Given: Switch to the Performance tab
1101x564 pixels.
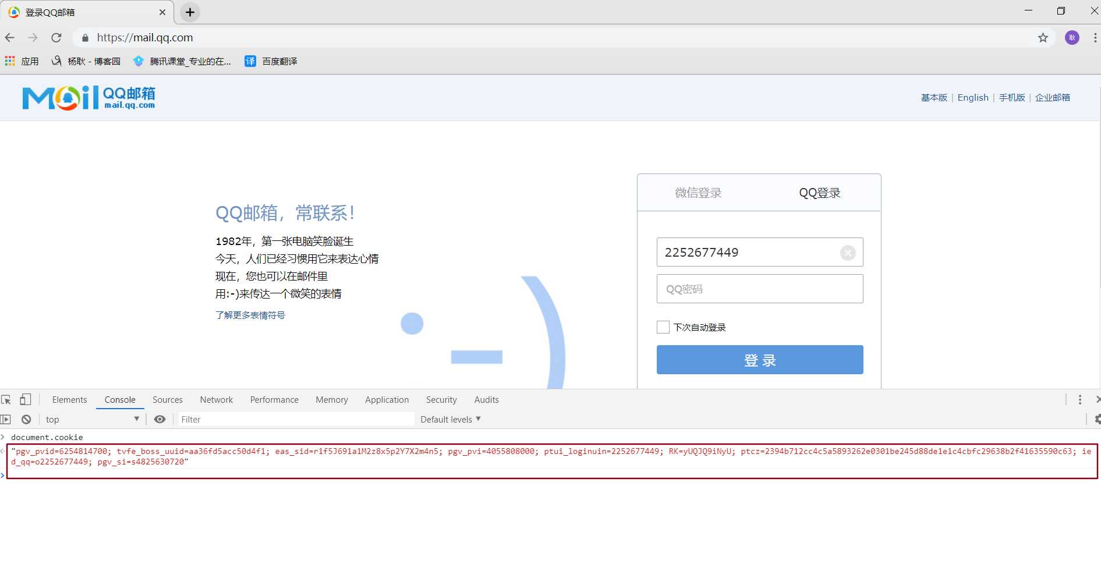Looking at the screenshot, I should pyautogui.click(x=274, y=400).
